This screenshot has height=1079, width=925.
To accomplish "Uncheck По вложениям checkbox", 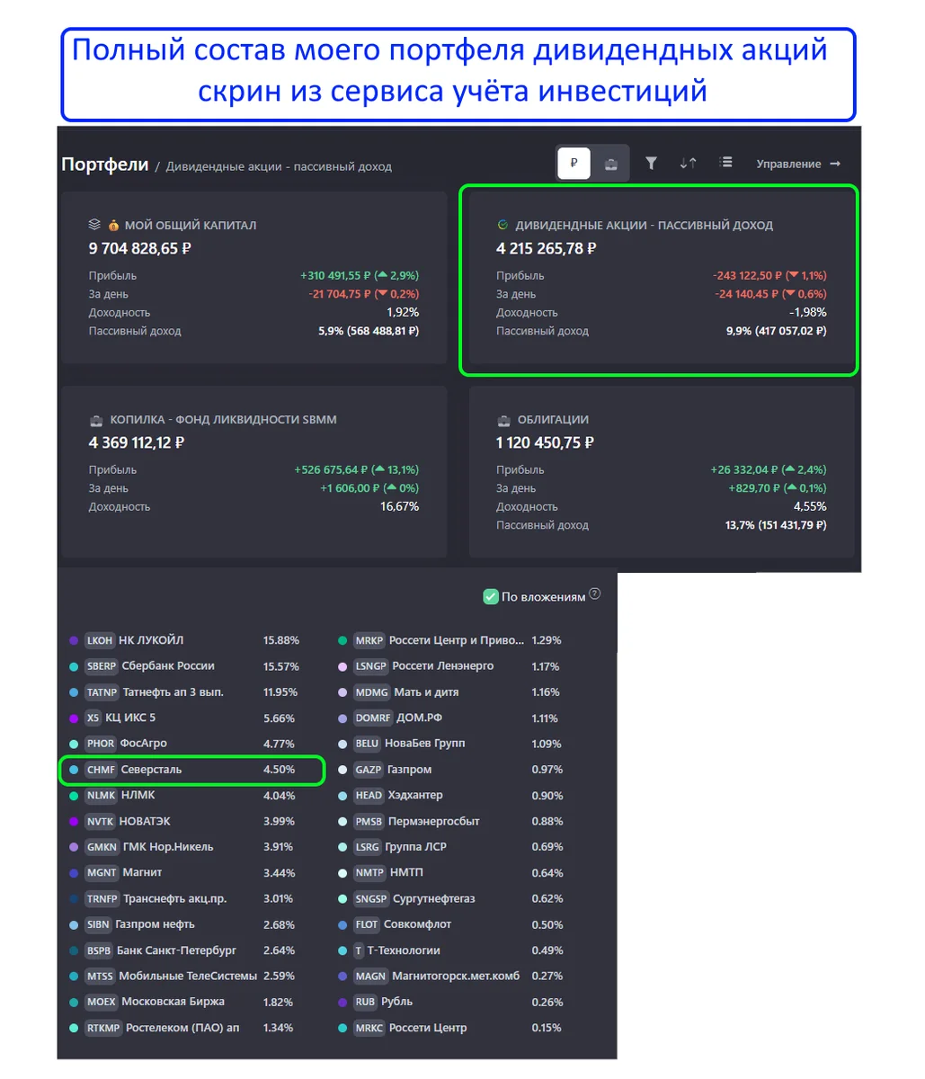I will click(x=491, y=596).
